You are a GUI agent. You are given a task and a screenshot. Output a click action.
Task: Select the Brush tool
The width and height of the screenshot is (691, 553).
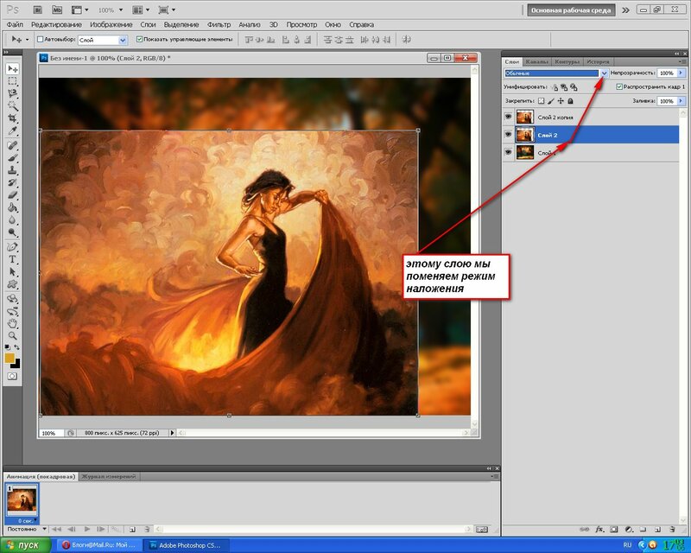pyautogui.click(x=12, y=158)
